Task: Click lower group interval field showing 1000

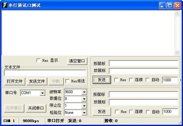Action: [170, 112]
